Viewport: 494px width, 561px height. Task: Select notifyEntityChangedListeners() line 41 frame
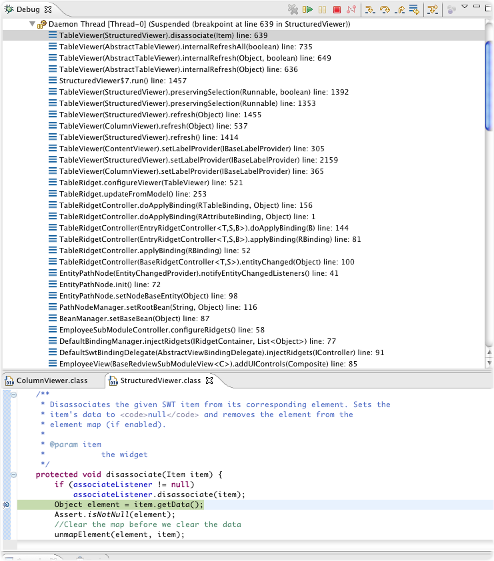tap(199, 273)
